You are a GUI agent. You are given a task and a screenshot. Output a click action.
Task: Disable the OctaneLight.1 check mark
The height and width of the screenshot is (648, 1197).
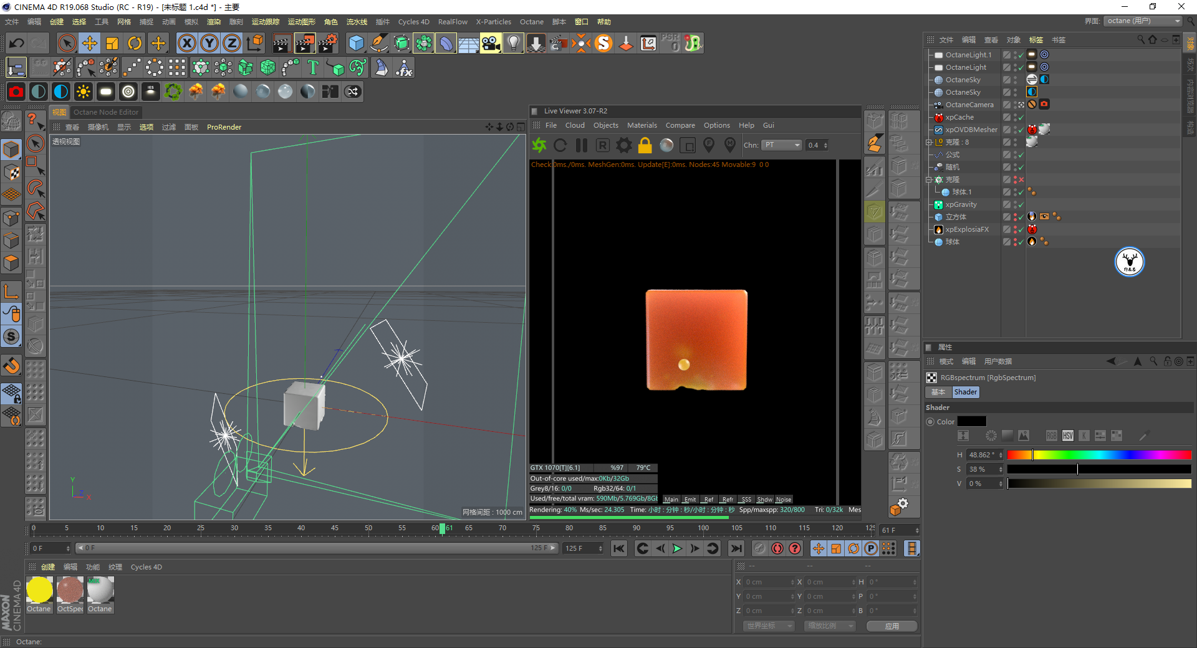point(1021,55)
